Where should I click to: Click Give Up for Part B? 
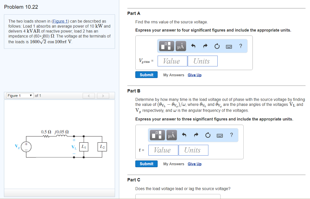pyautogui.click(x=194, y=164)
